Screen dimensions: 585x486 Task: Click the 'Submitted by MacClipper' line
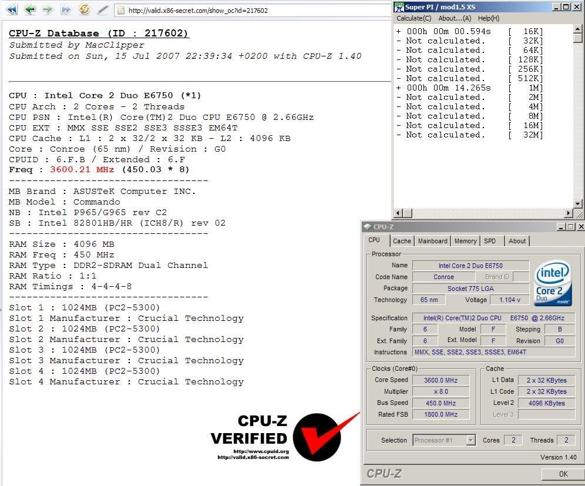pos(76,45)
